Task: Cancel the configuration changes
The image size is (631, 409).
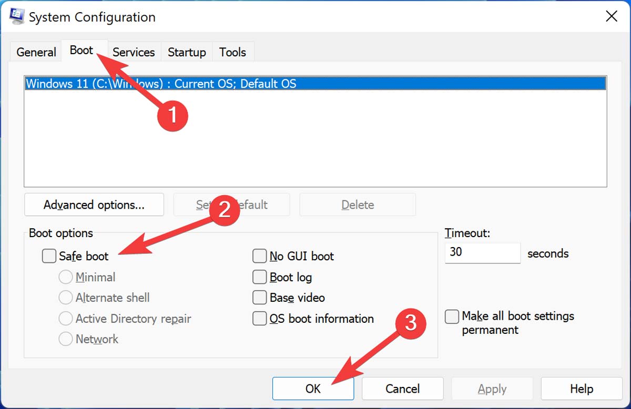Action: click(402, 388)
